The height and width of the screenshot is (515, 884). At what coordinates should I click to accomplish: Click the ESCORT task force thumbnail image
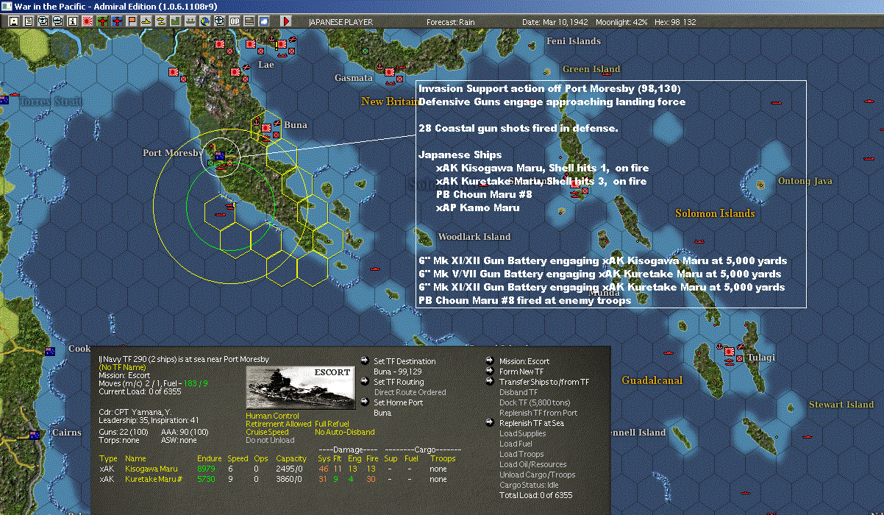pos(302,386)
